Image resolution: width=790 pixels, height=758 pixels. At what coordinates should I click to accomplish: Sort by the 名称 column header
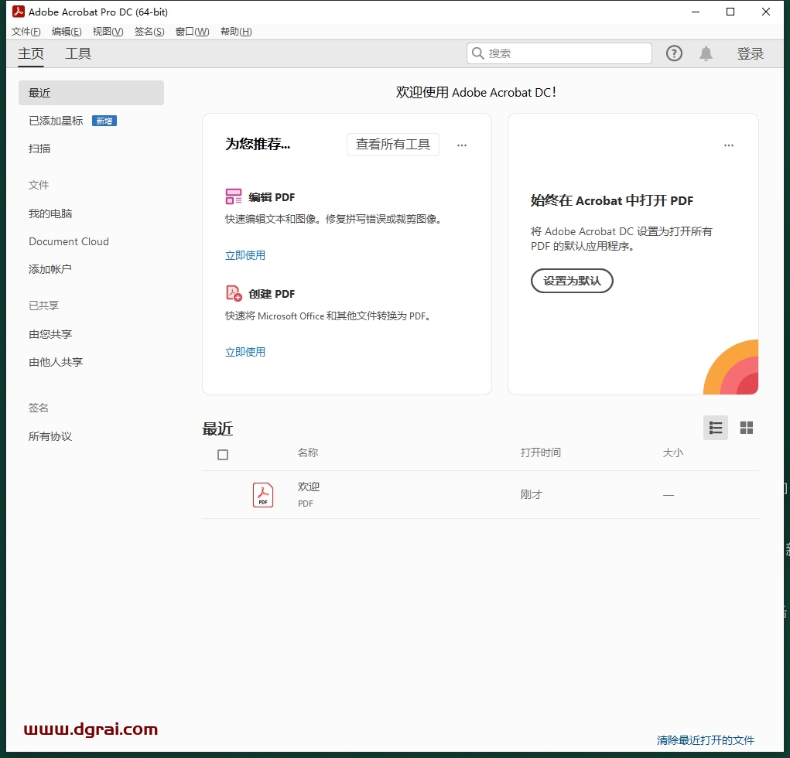point(308,452)
